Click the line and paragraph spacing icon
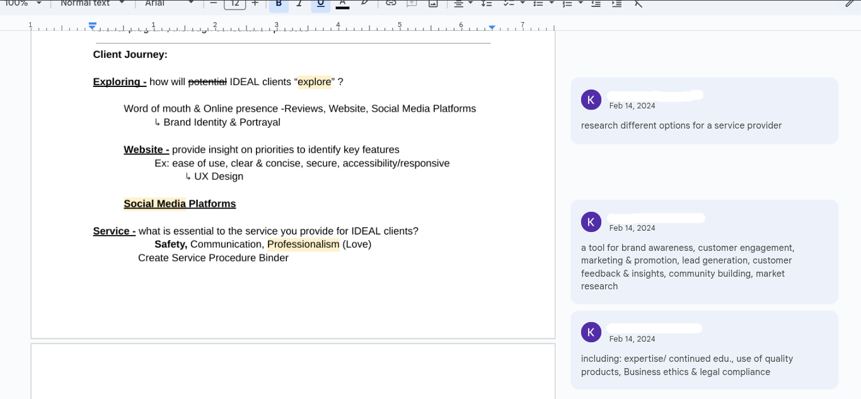The width and height of the screenshot is (861, 399). pyautogui.click(x=486, y=4)
